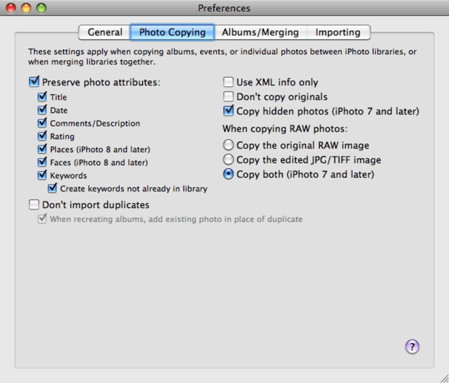
Task: Uncheck Create keywords not already in library
Action: click(x=52, y=188)
